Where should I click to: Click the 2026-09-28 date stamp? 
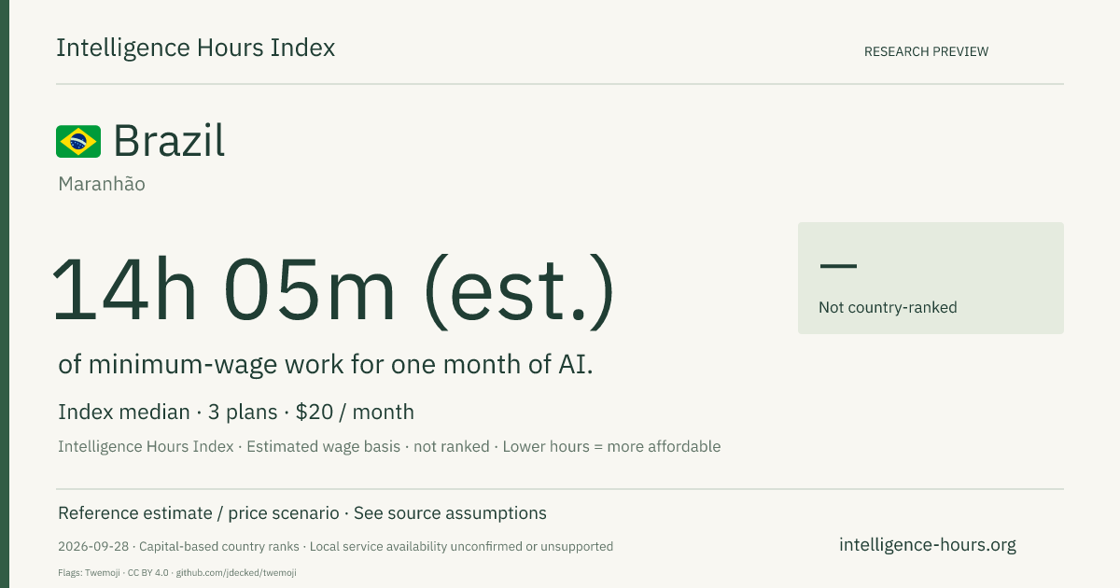pyautogui.click(x=87, y=546)
